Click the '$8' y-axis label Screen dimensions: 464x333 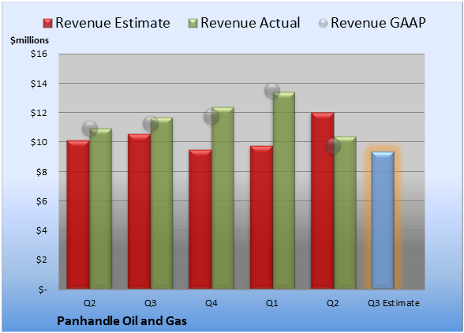(x=42, y=172)
